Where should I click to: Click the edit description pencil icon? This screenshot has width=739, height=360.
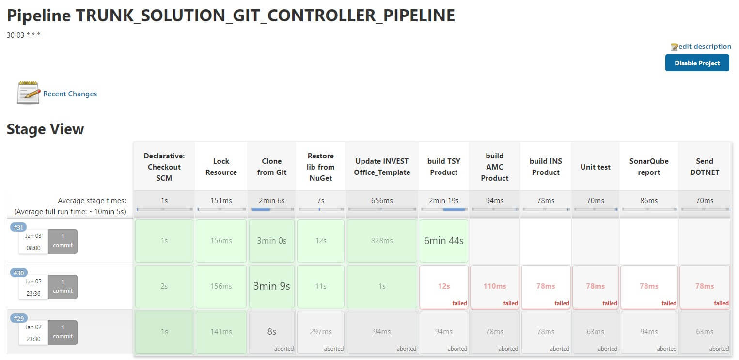pos(675,47)
